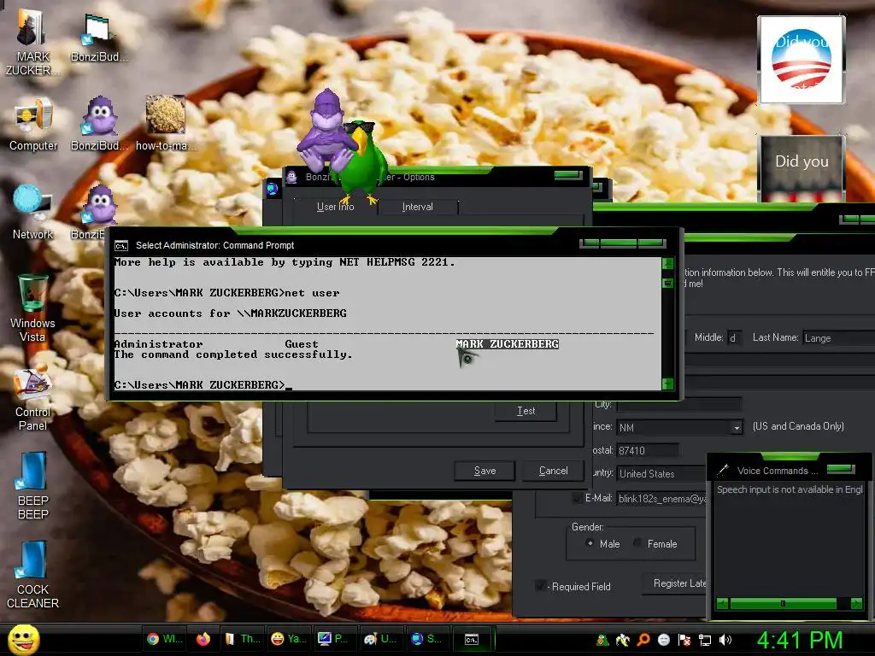Click the Register Later button
This screenshot has width=875, height=656.
coord(675,583)
